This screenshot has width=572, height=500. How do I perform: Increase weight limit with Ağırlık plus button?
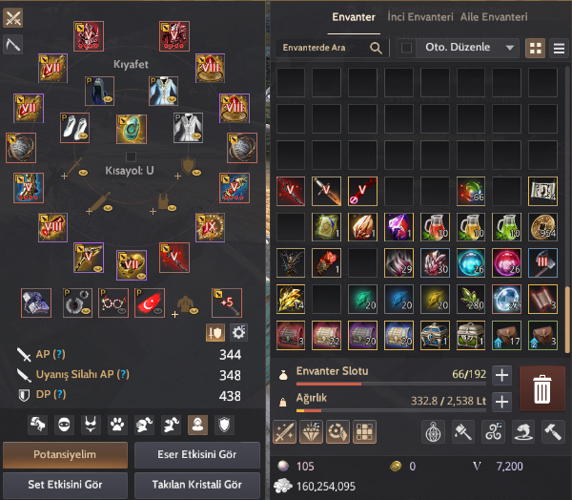coord(502,402)
